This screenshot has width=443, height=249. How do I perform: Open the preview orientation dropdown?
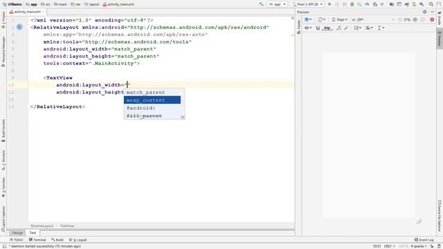tap(321, 20)
